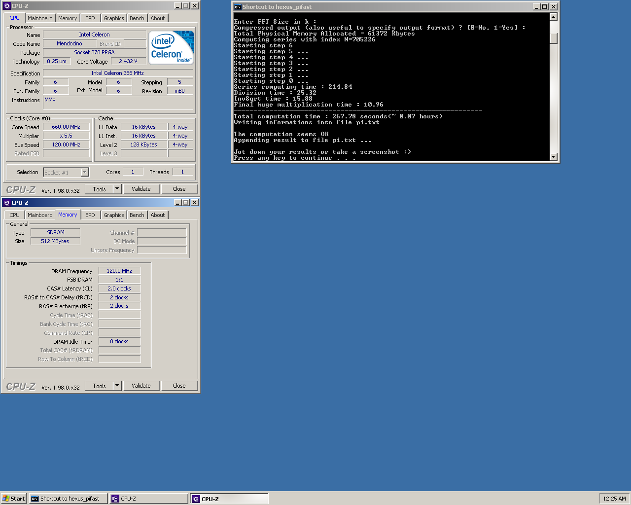Switch to hexus_pifast shortcut in the taskbar
Screen dimensions: 631x505
(68, 499)
